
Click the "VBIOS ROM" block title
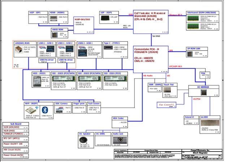[57, 30]
